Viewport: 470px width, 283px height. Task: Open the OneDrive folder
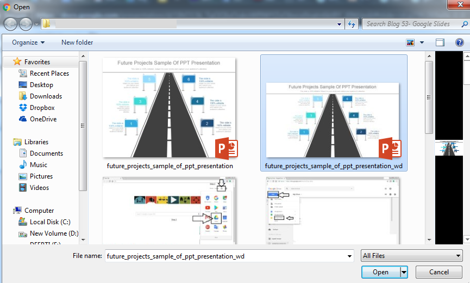pos(43,119)
